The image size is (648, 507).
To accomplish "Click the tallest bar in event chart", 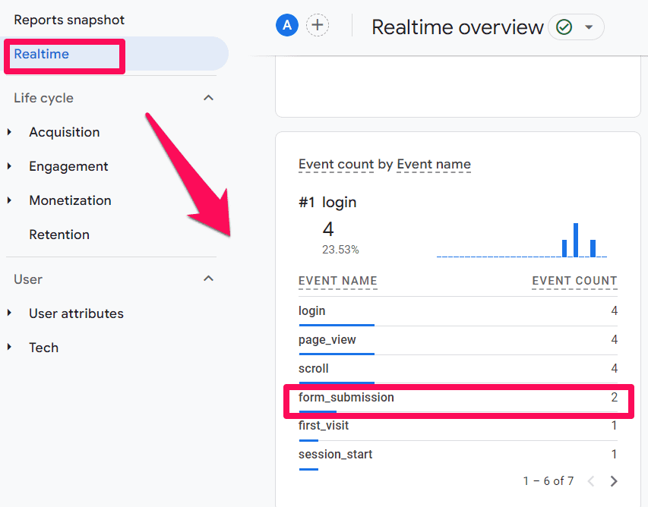I will coord(576,240).
